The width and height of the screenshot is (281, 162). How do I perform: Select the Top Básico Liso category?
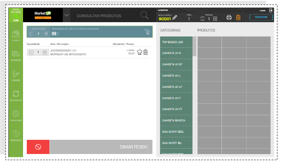(x=176, y=42)
